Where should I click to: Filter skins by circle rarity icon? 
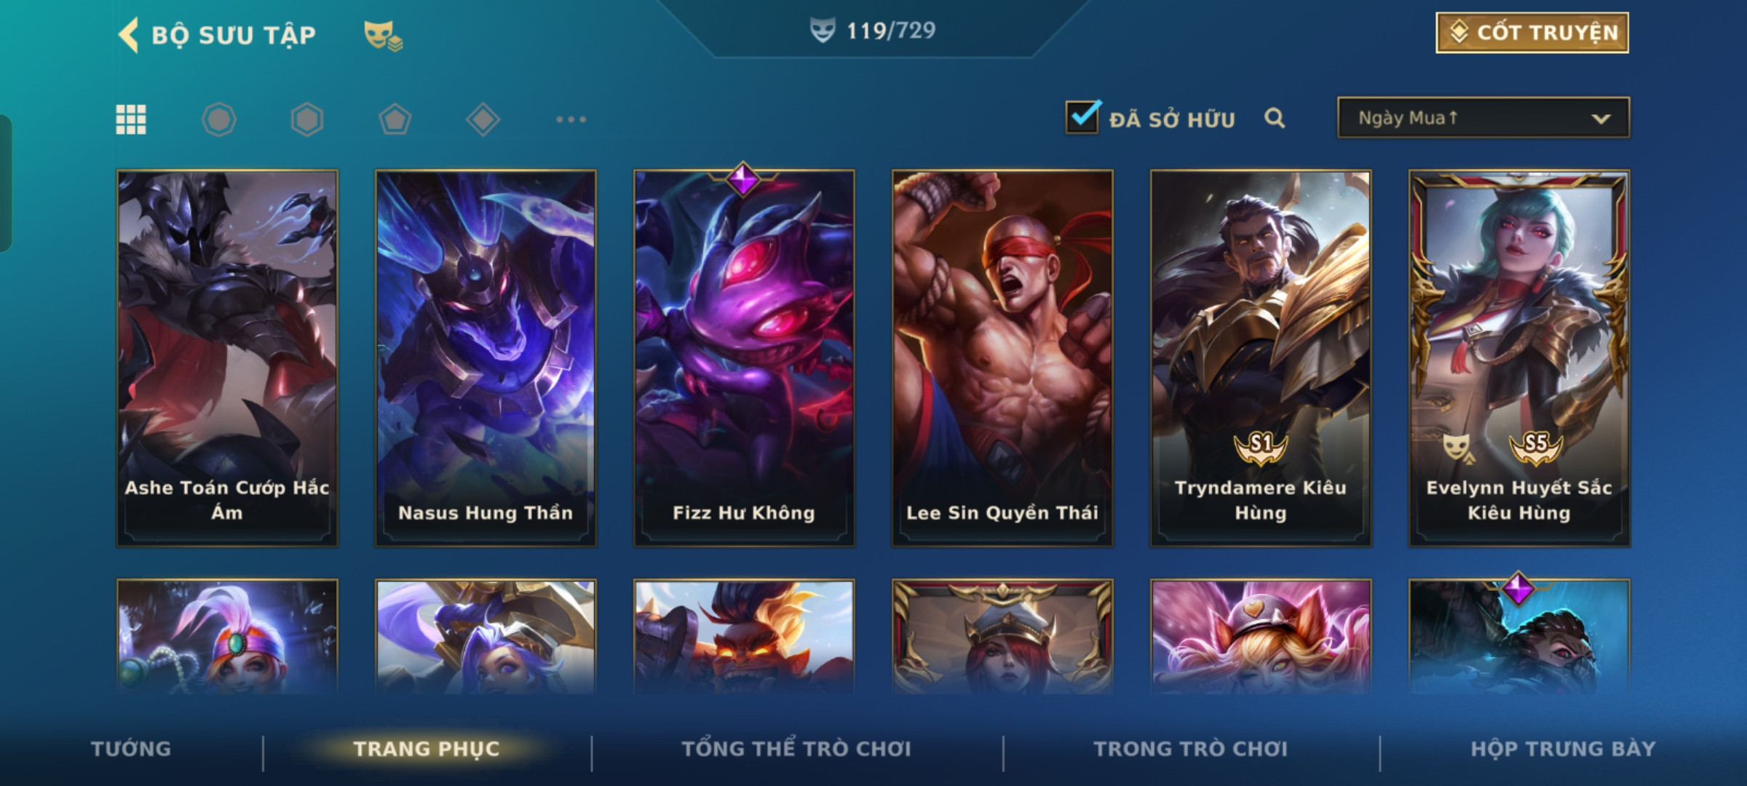pyautogui.click(x=219, y=119)
